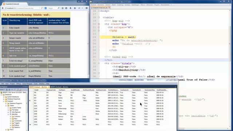Click the Firefox search magnifier icon
This screenshot has width=233, height=131.
(x=59, y=8)
